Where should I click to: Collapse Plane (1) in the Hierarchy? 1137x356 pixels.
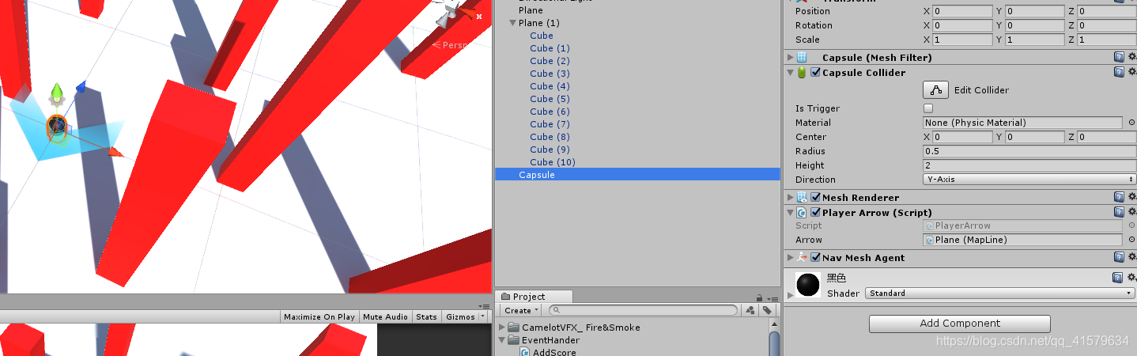click(512, 23)
